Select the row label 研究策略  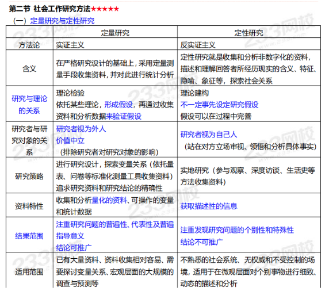[x=29, y=176]
